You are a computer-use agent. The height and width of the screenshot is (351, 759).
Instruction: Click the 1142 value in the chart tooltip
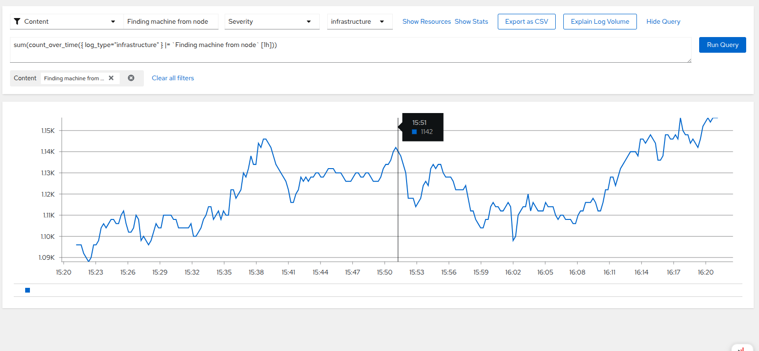[x=427, y=132]
